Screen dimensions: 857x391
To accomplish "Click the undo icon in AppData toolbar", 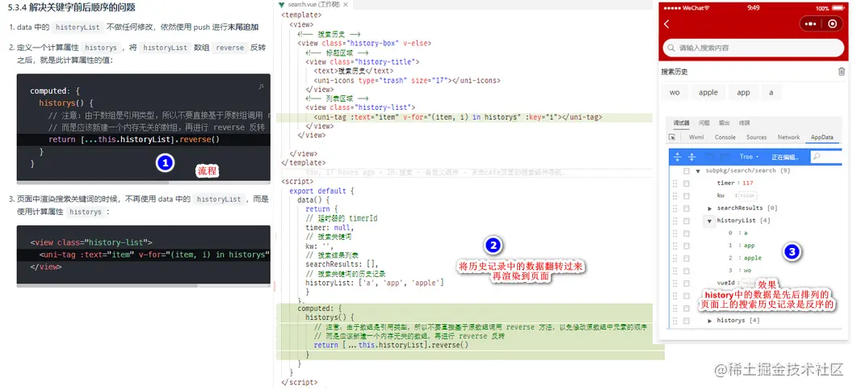I will (x=709, y=157).
